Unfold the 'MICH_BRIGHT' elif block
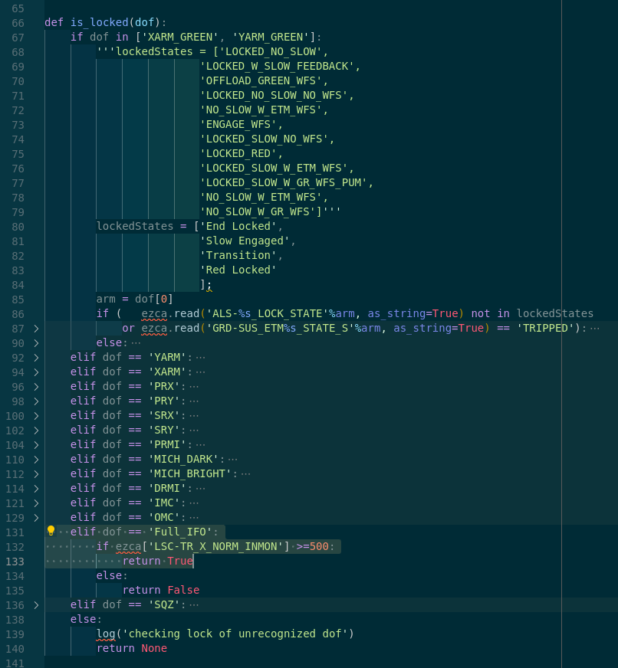Screen dimensions: 618x668 [x=36, y=473]
